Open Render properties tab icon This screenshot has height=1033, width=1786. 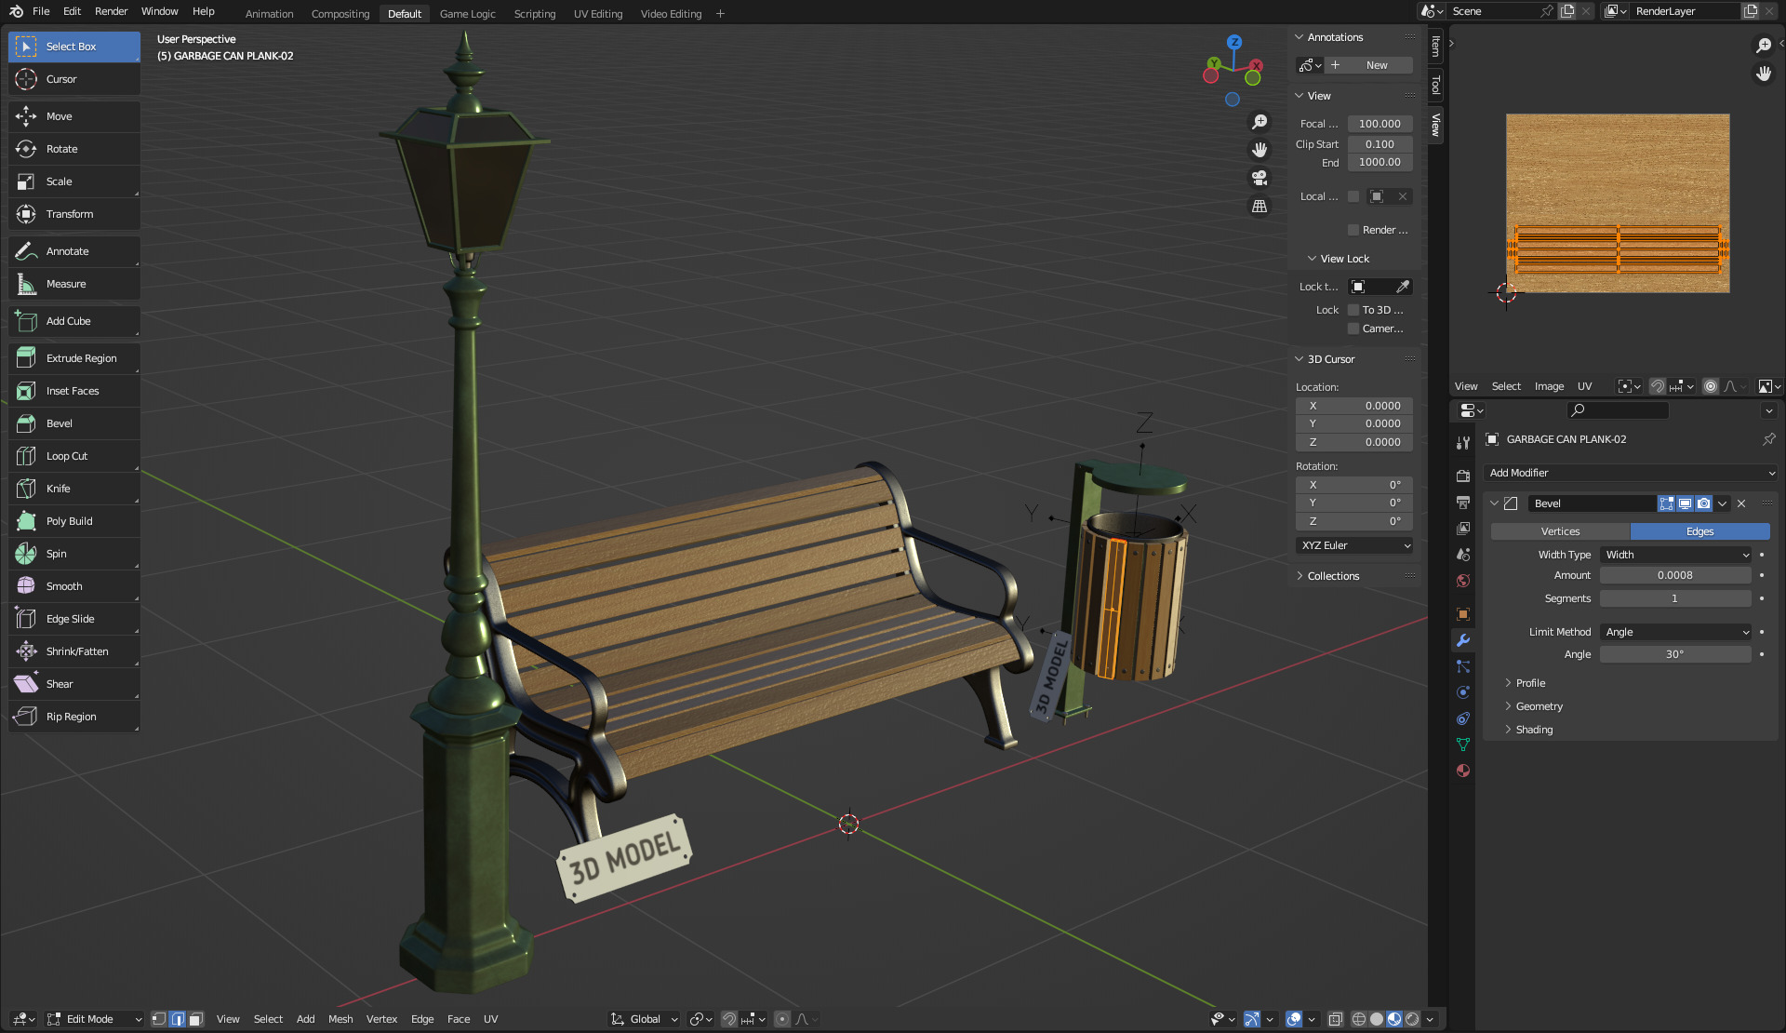1463,476
